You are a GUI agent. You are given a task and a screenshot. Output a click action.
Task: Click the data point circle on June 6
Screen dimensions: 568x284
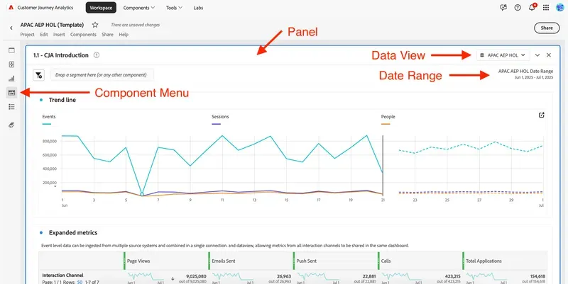142,194
